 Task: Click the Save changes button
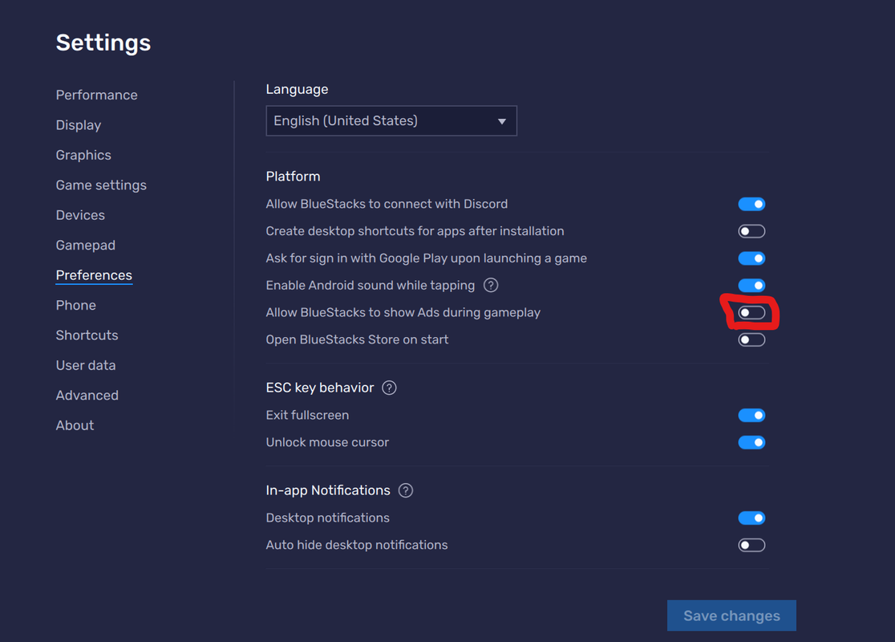pos(731,616)
